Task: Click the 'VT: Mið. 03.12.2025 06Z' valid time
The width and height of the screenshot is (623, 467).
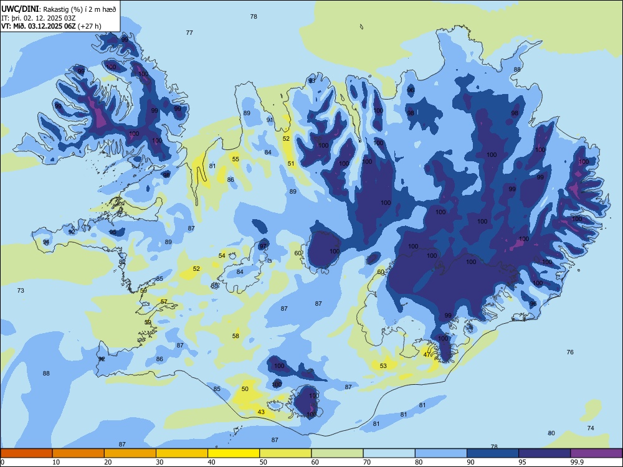Action: click(39, 26)
